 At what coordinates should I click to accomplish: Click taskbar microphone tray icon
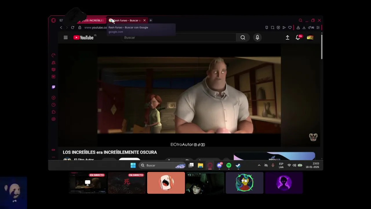point(273,165)
